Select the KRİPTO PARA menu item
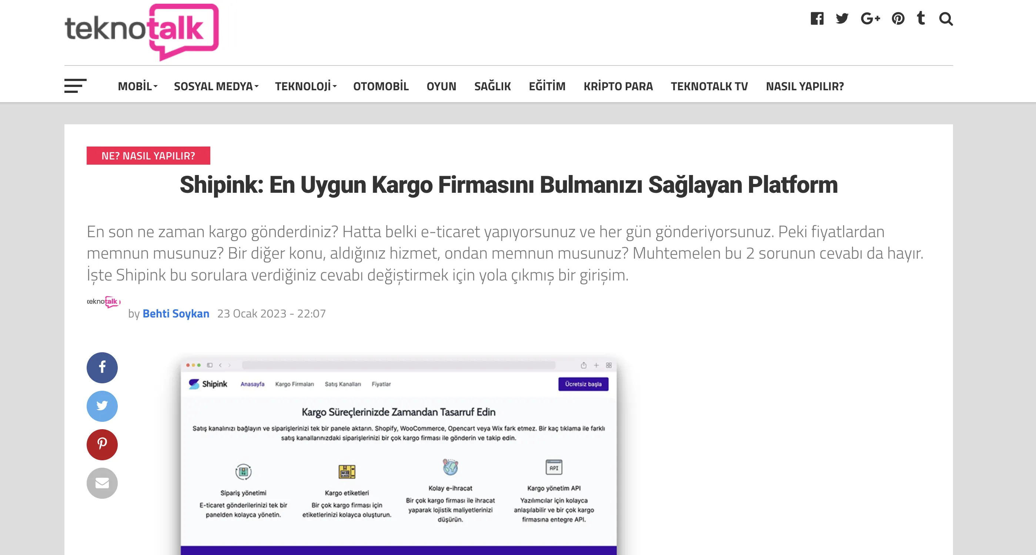 coord(618,86)
